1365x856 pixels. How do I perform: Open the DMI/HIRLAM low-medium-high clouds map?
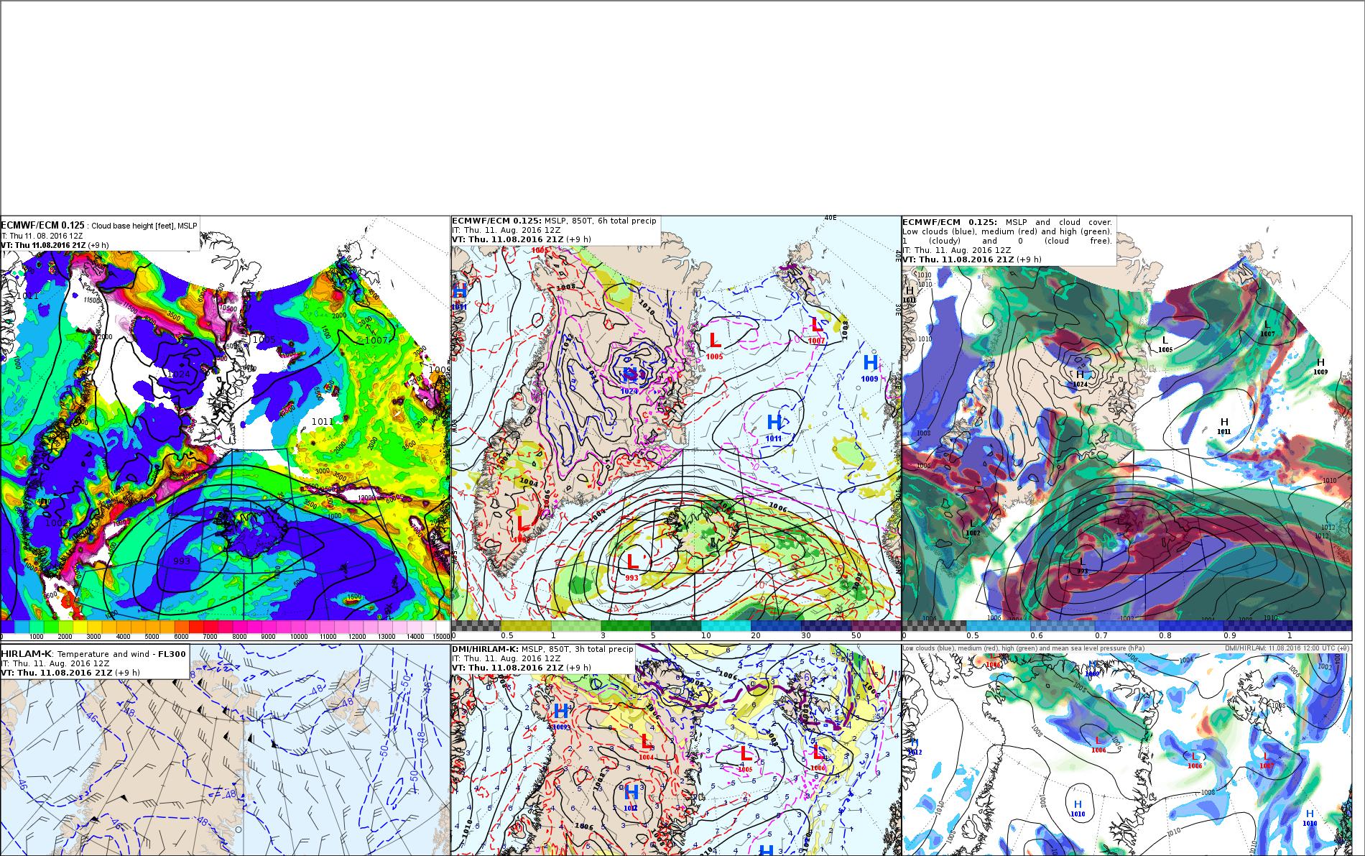pyautogui.click(x=1126, y=750)
